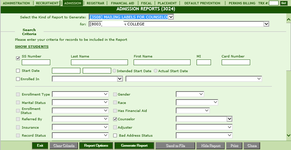Open the first Enrolled In dropdown
The height and width of the screenshot is (150, 291).
(x=87, y=79)
